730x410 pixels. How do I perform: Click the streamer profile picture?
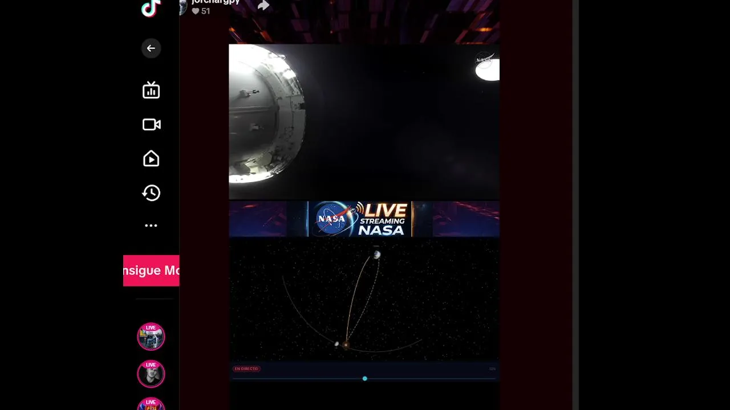183,6
